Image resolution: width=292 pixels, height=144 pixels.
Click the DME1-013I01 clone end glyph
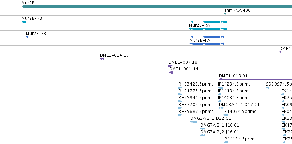[x=221, y=79]
